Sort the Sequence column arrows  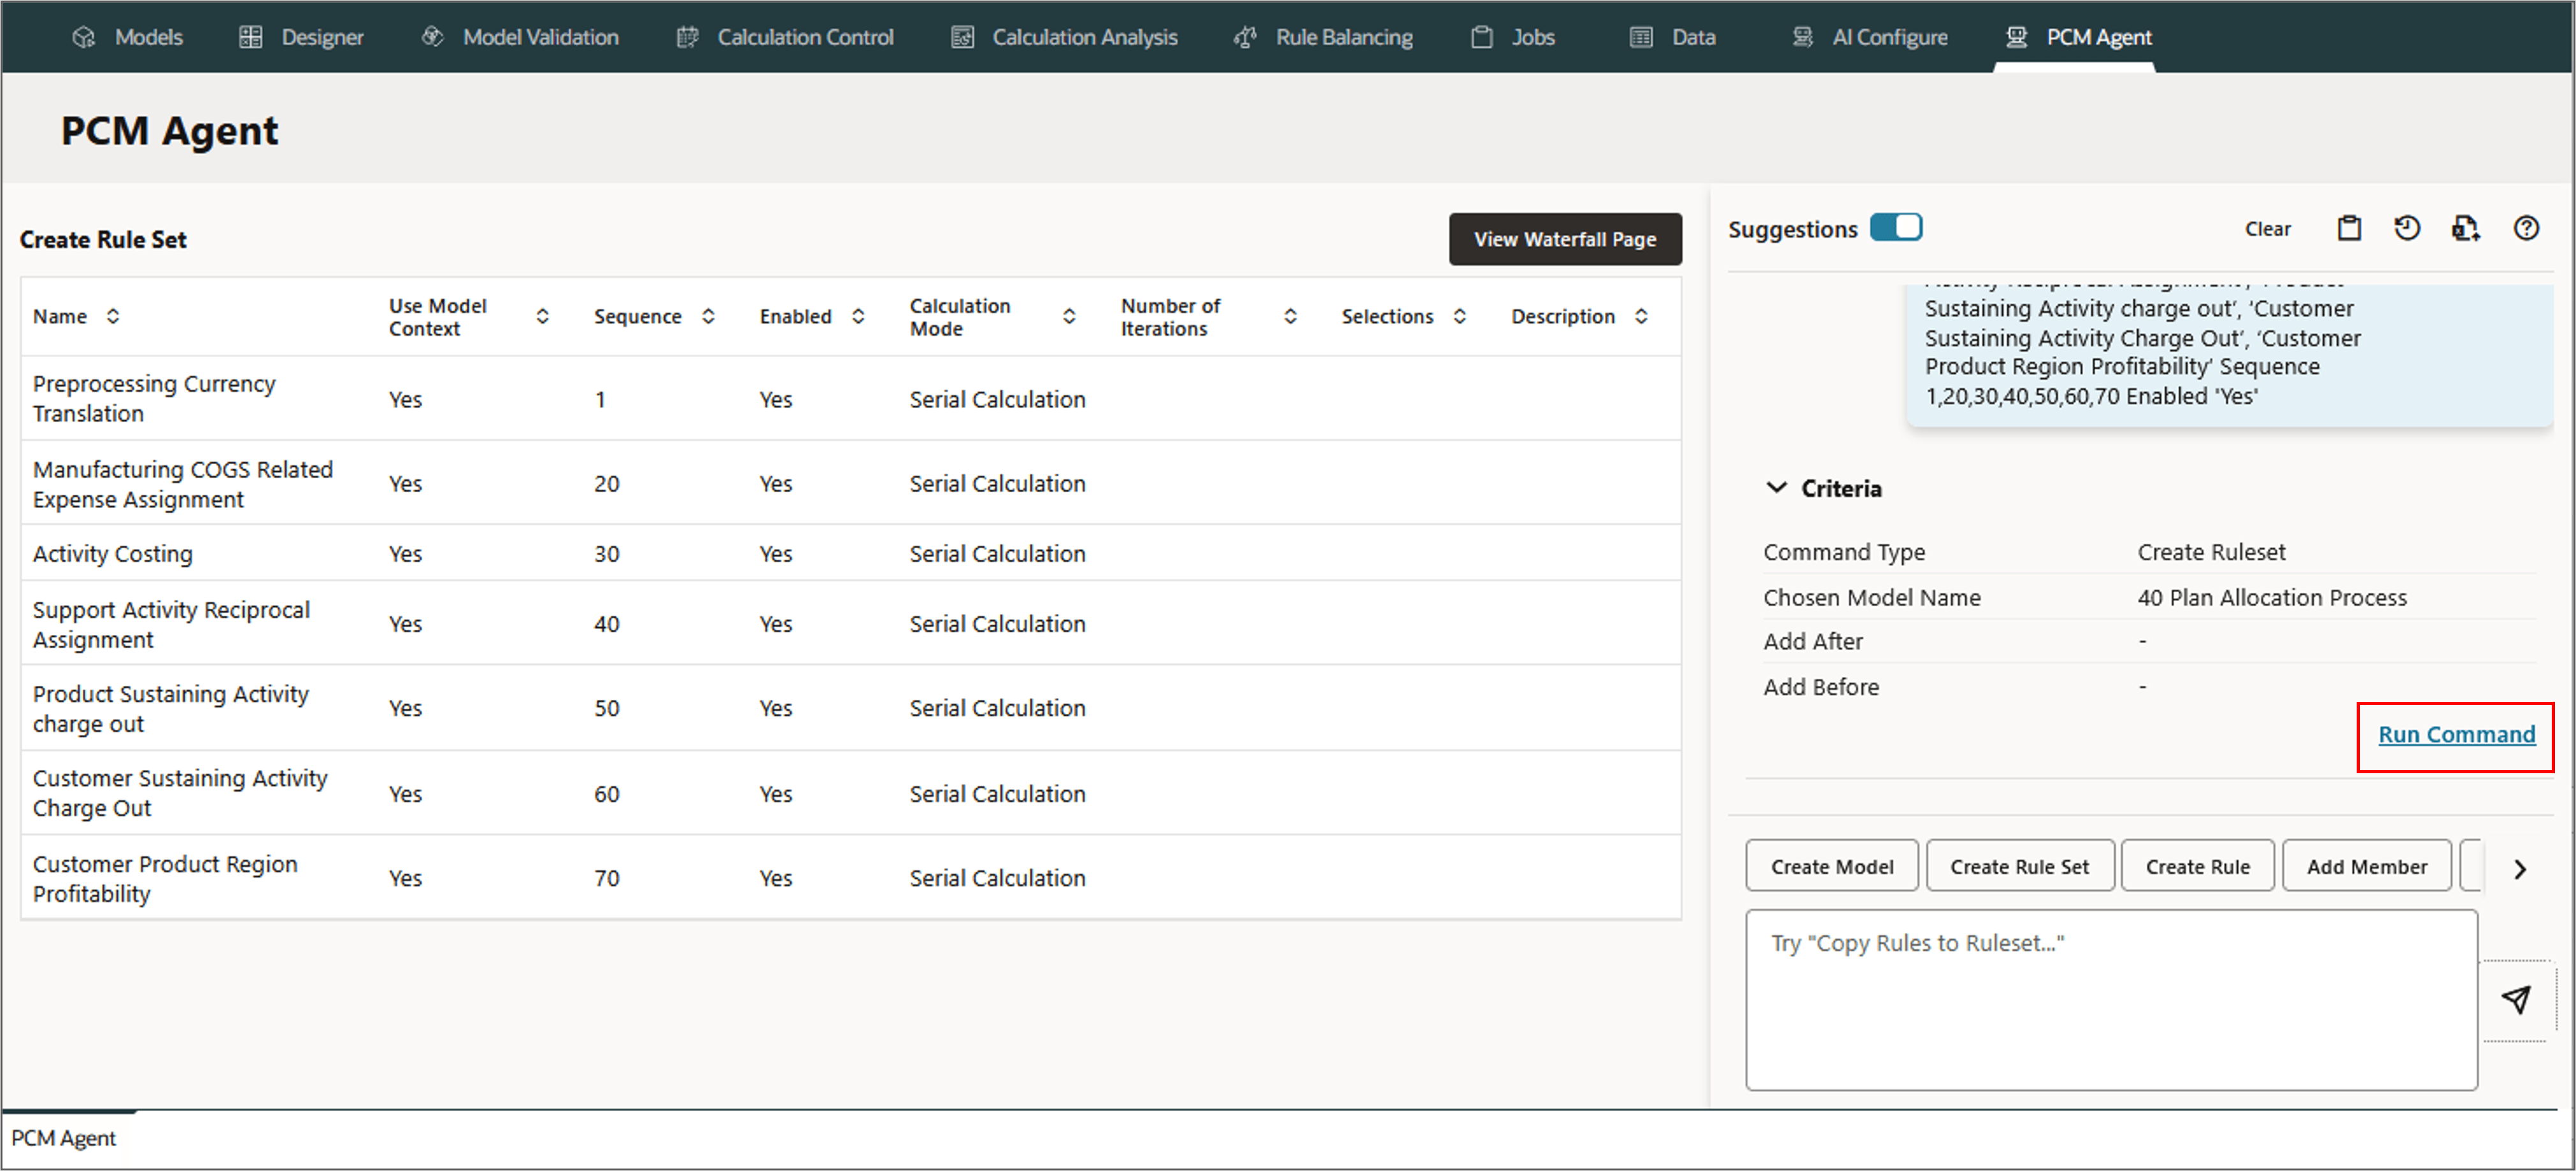click(708, 317)
